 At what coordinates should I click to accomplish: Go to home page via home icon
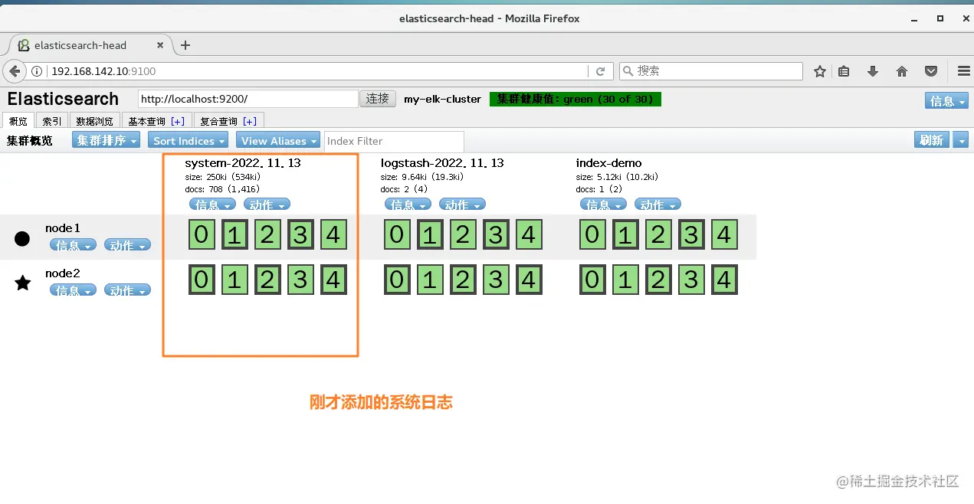[x=902, y=70]
